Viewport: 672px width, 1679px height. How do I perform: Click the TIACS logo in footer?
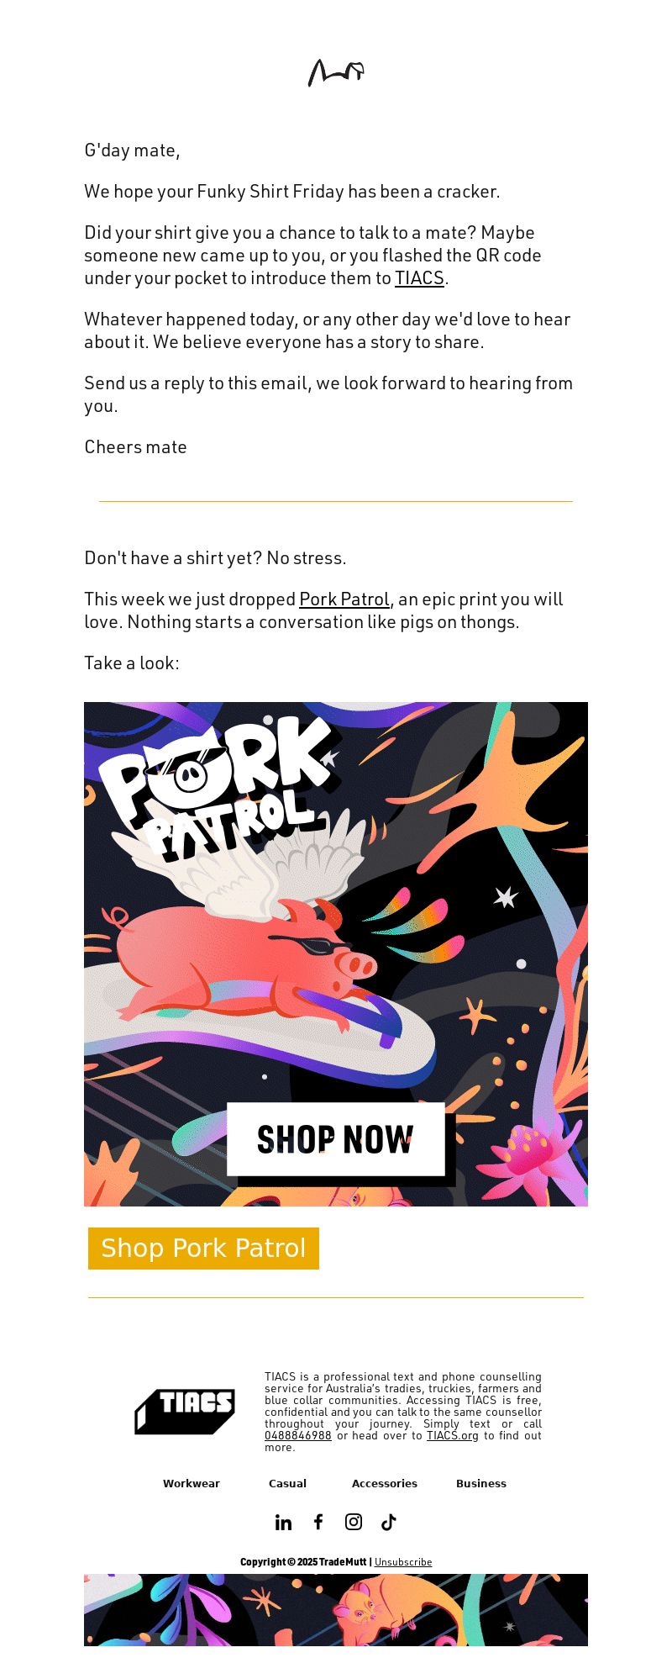[x=185, y=1412]
